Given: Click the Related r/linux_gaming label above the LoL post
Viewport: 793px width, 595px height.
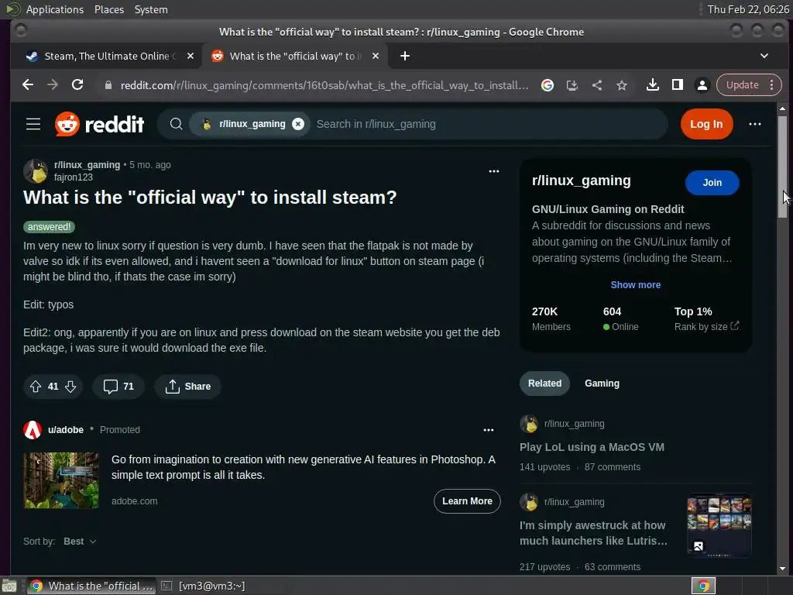Looking at the screenshot, I should click(574, 424).
